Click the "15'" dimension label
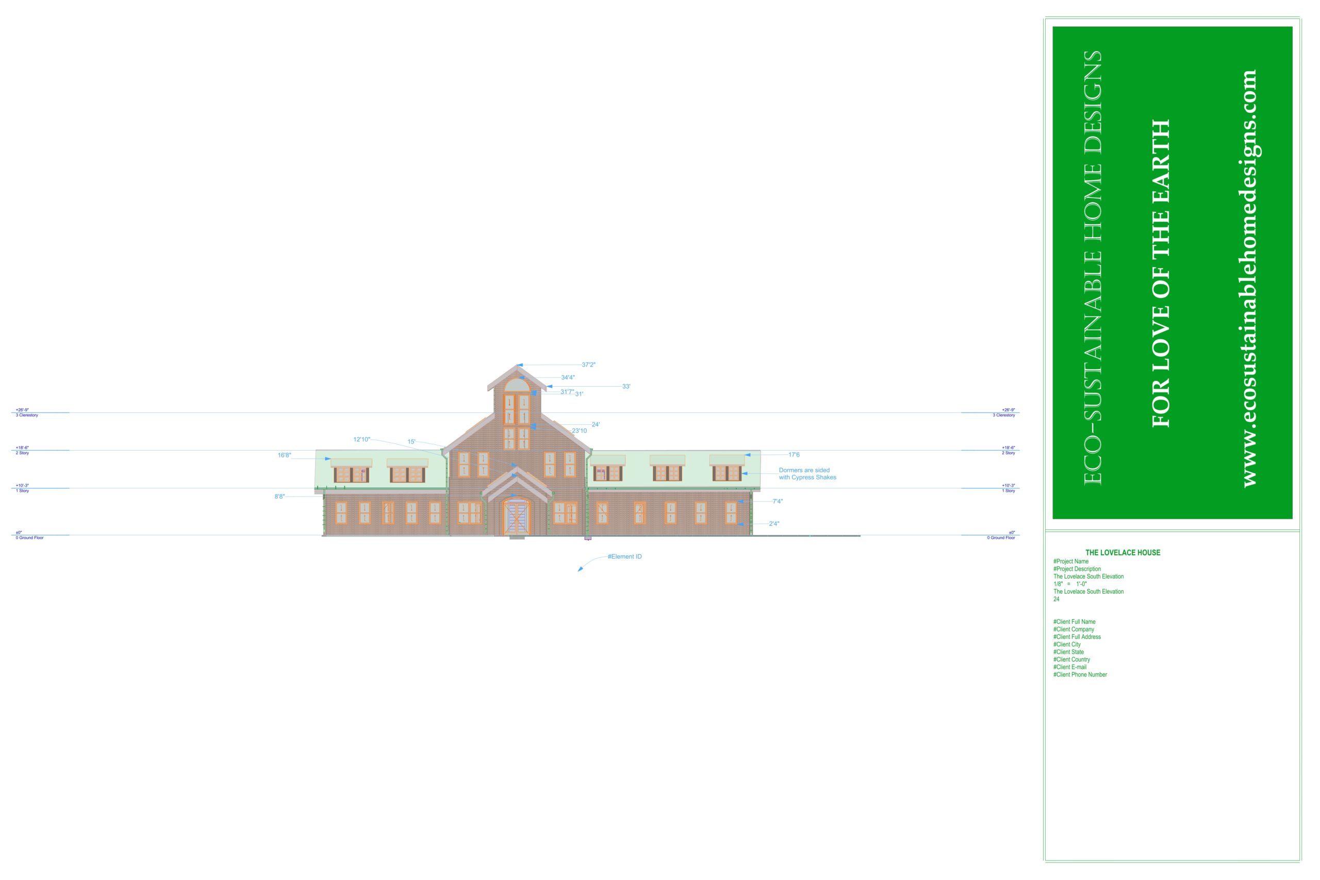The image size is (1320, 880). click(x=411, y=442)
